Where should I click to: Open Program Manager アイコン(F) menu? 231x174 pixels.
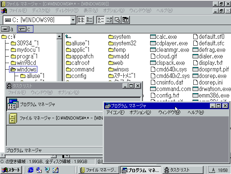click(115, 112)
